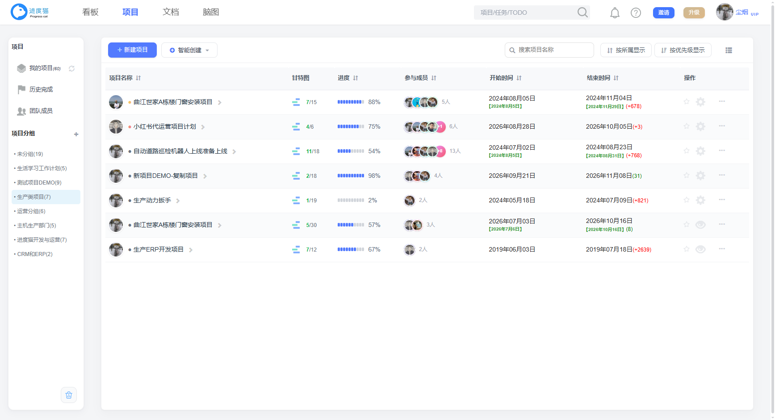Viewport: 775px width, 420px height.
Task: Click the help question mark icon
Action: click(636, 13)
